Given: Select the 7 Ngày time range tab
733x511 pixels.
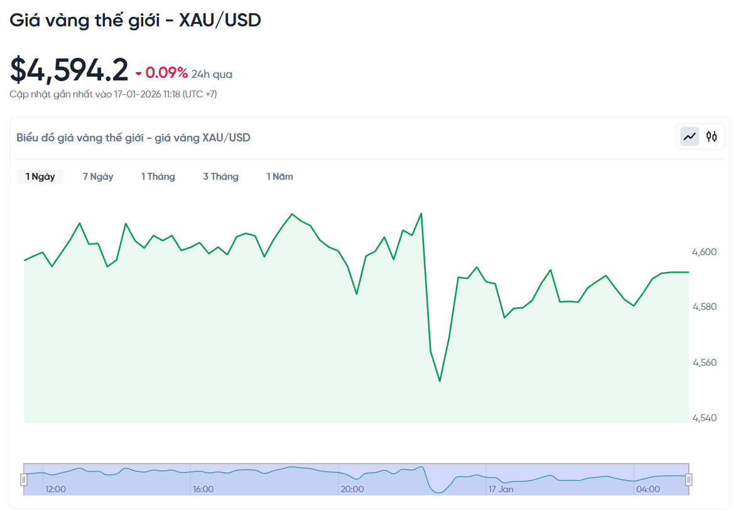Looking at the screenshot, I should point(98,177).
